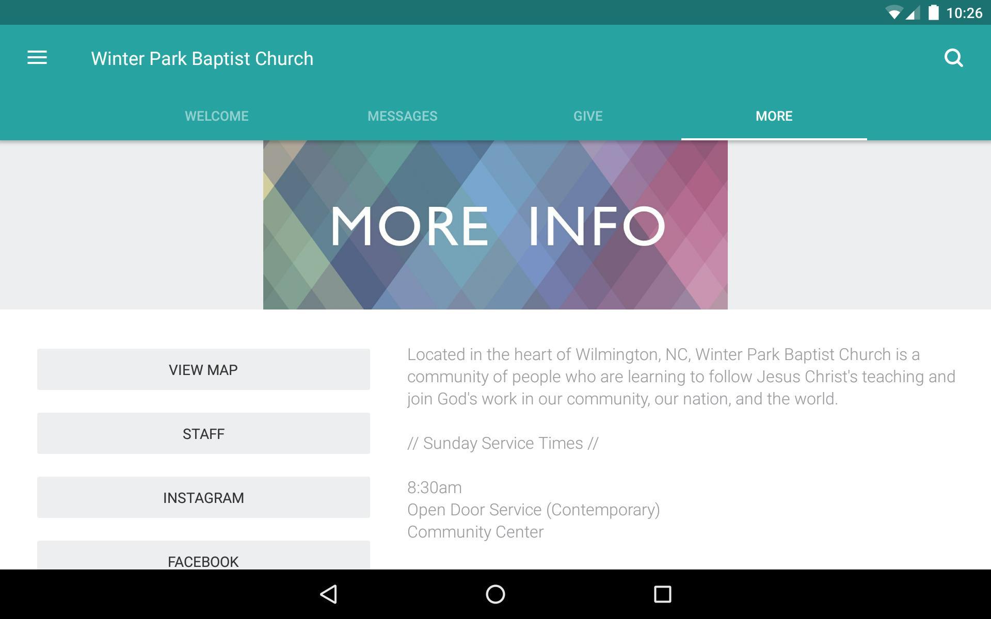
Task: Tap the cellular signal icon
Action: (913, 12)
